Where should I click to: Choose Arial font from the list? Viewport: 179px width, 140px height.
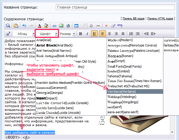coord(44,40)
